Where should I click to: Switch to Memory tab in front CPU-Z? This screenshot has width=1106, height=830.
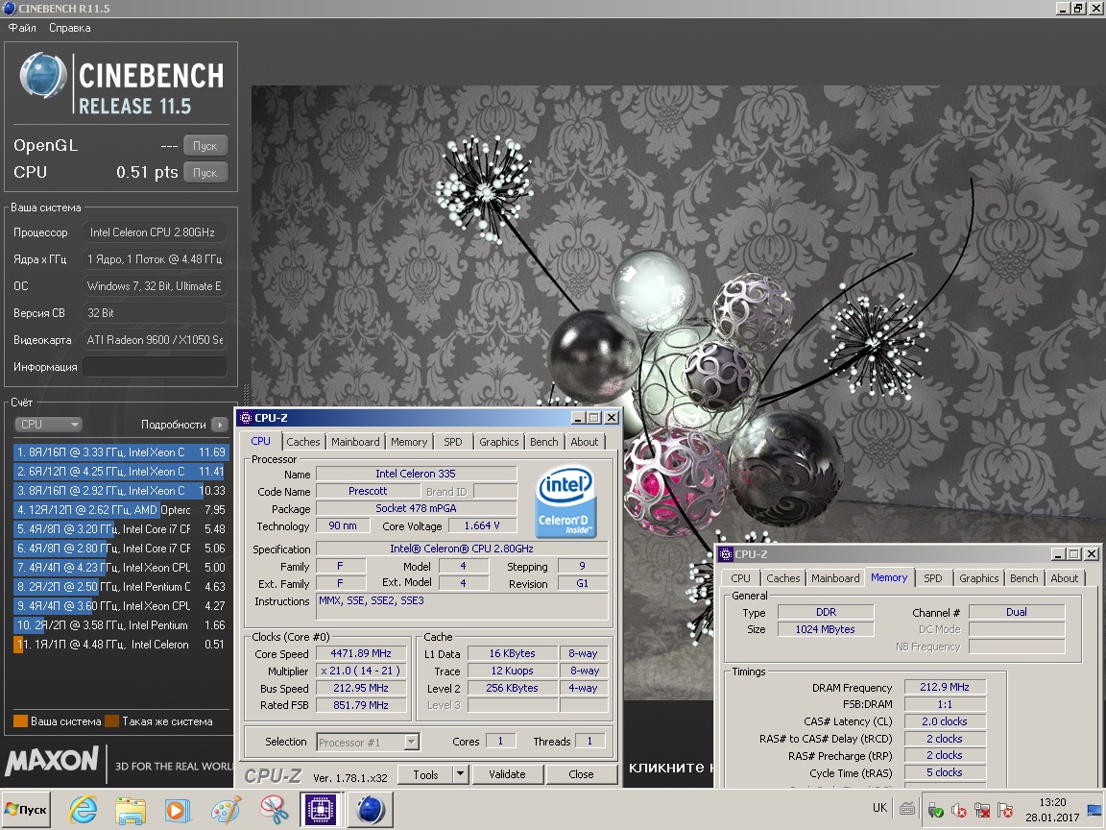point(409,442)
